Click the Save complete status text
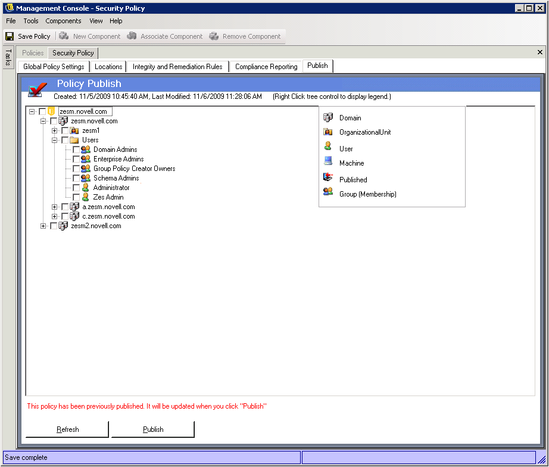Viewport: 549px width, 467px height. pyautogui.click(x=26, y=457)
